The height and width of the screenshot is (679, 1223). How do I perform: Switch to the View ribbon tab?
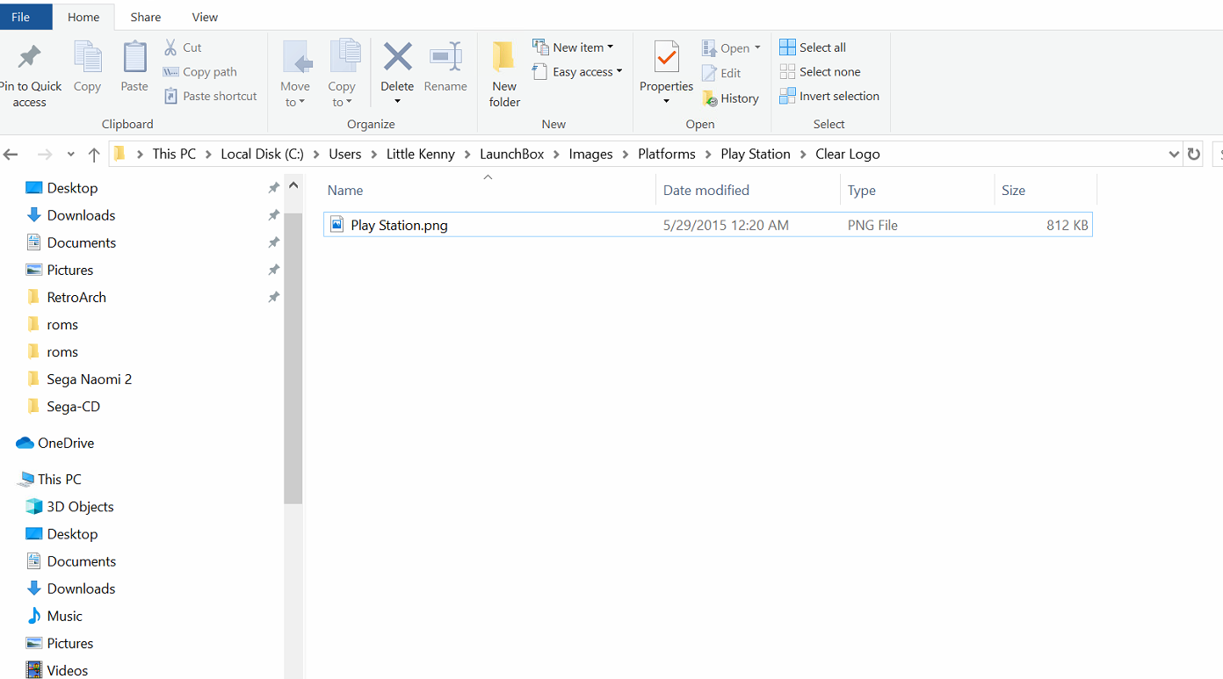point(205,17)
